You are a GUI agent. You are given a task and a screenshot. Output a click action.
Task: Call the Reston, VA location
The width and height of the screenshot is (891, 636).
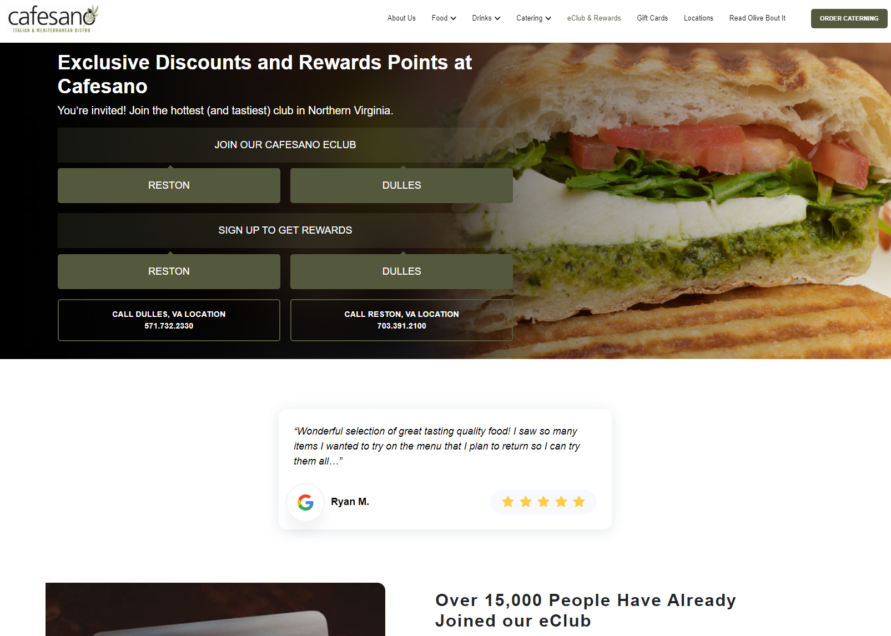click(x=401, y=320)
